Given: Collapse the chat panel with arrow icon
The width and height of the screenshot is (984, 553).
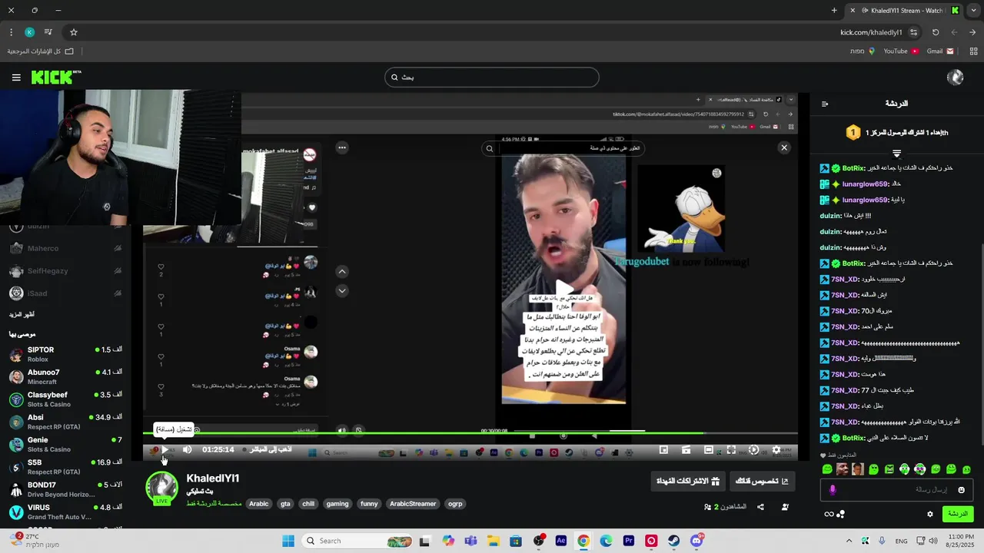Looking at the screenshot, I should (825, 104).
